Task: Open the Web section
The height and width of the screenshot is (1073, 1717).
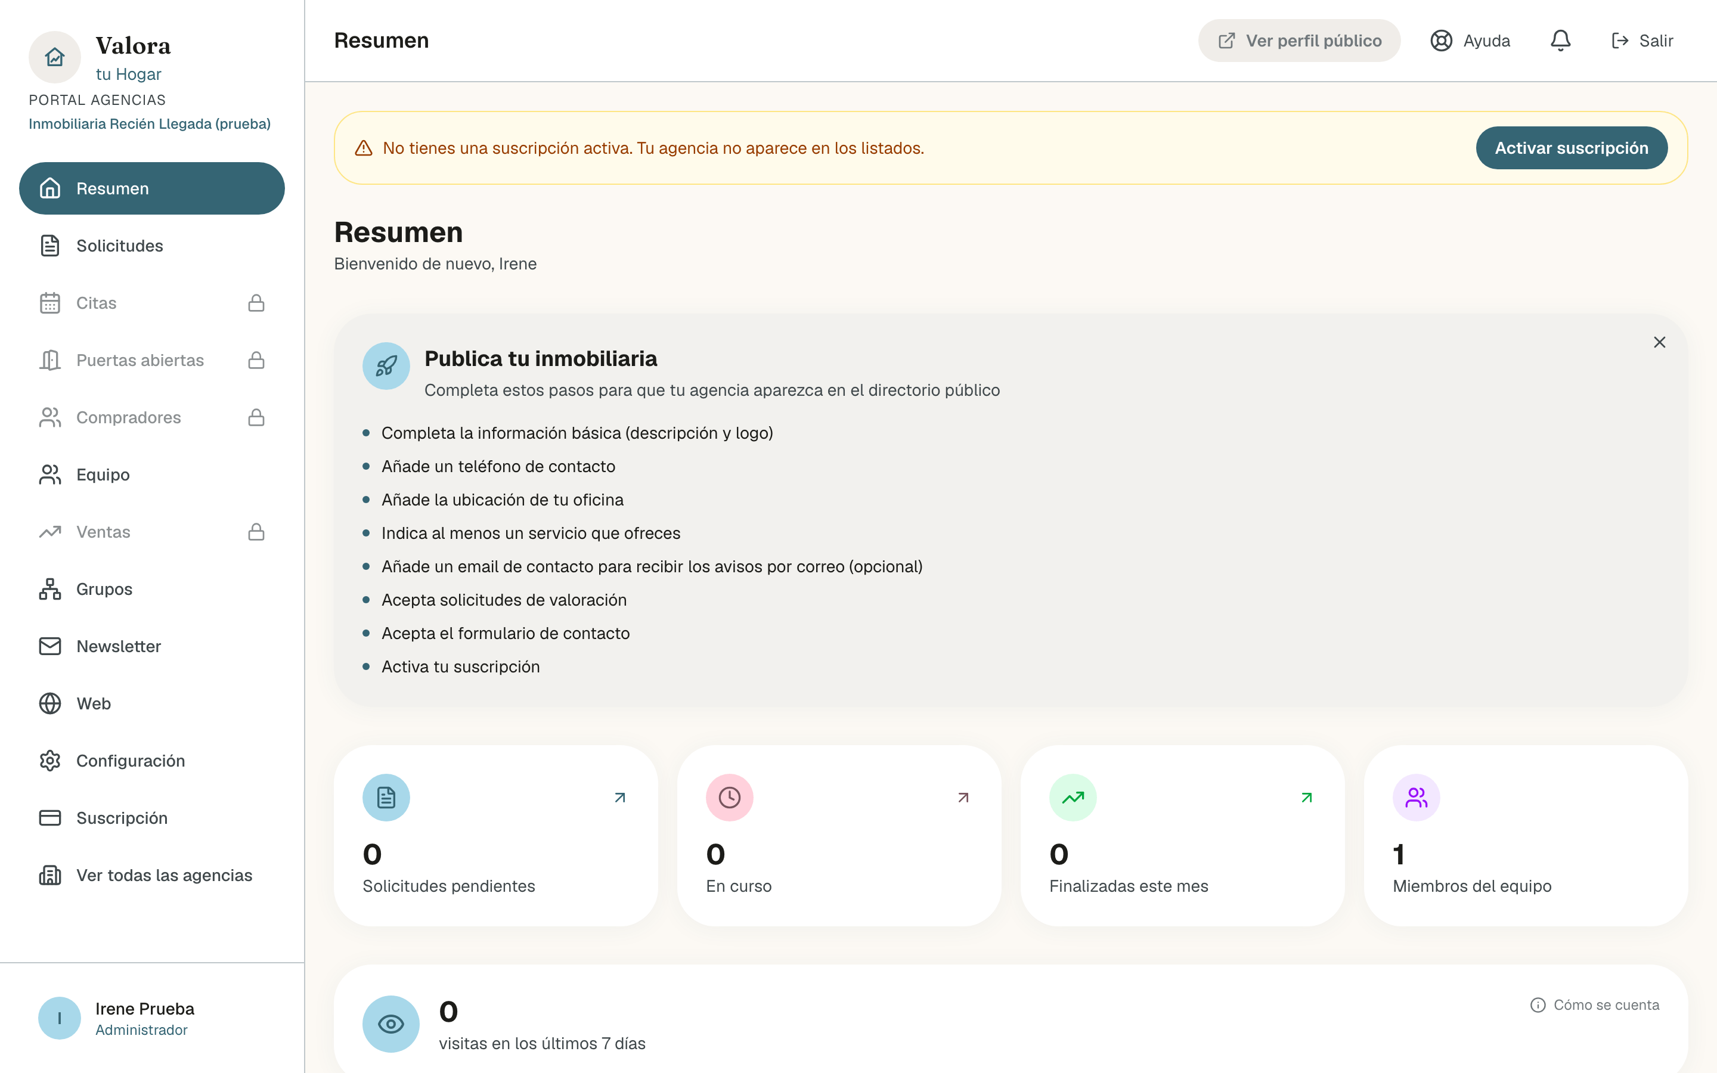Action: (x=152, y=704)
